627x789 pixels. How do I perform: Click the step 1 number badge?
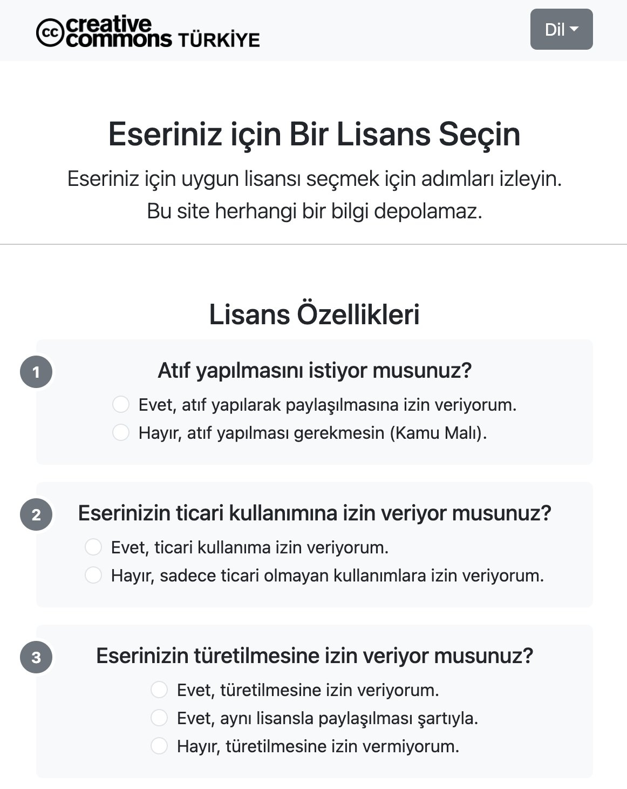(x=36, y=372)
